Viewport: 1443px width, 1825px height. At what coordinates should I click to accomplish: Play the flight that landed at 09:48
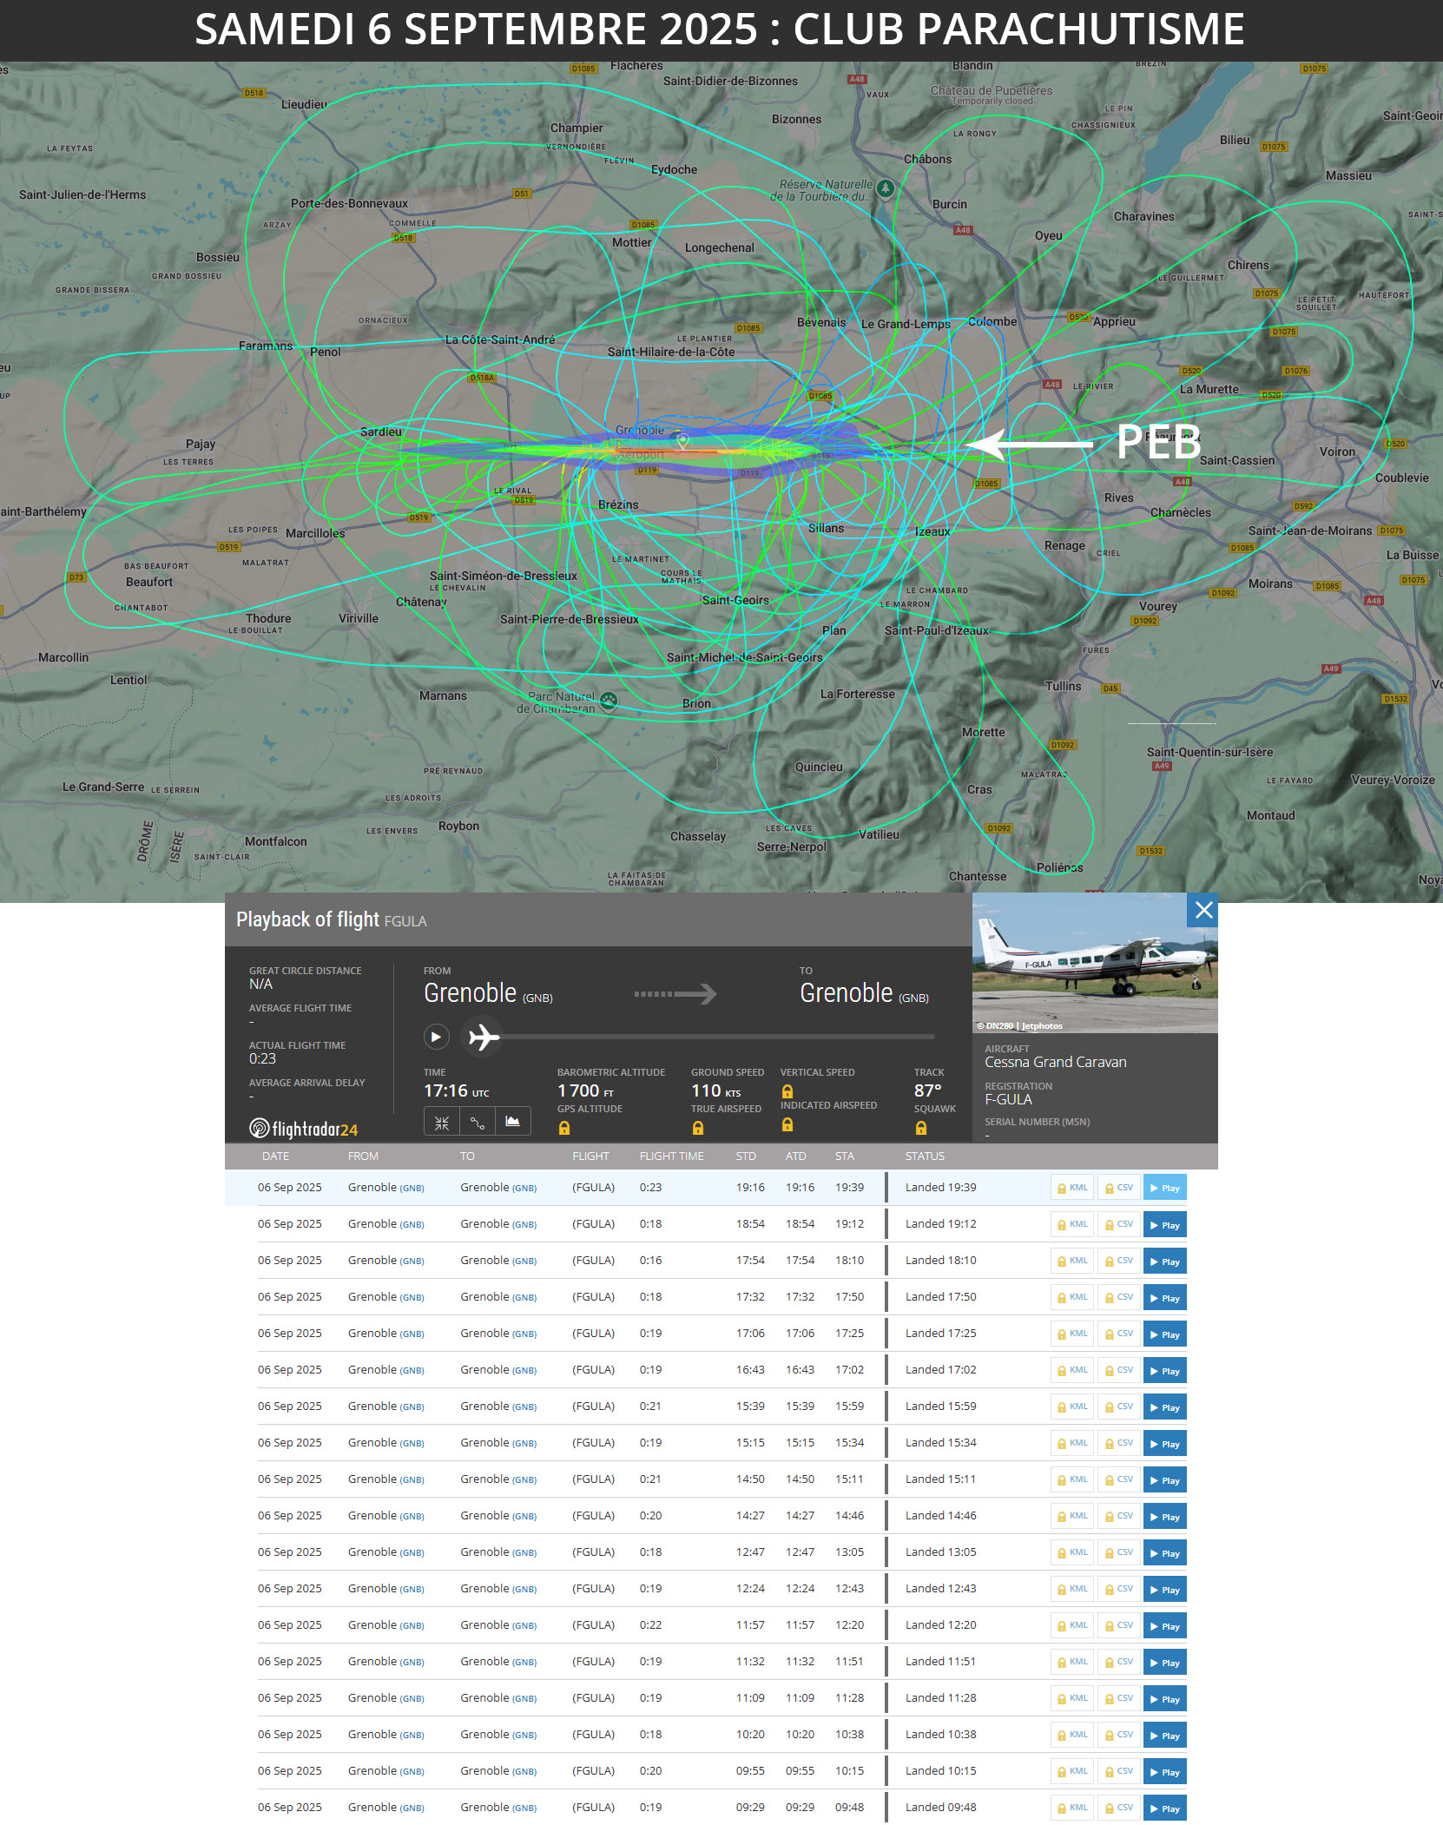(1164, 1809)
